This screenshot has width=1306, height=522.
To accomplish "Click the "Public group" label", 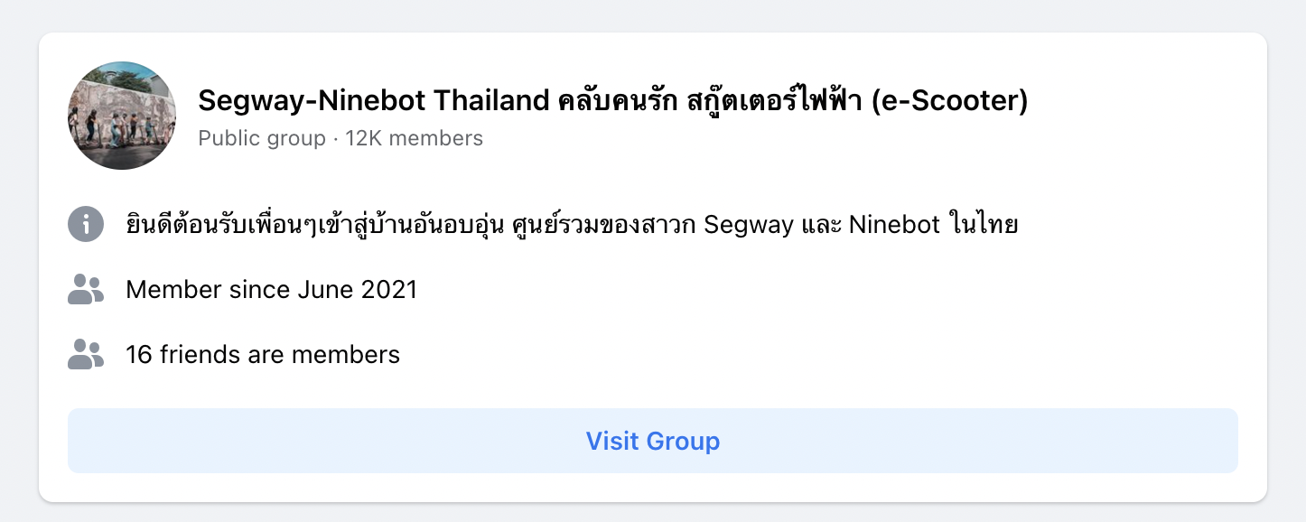I will (x=262, y=138).
